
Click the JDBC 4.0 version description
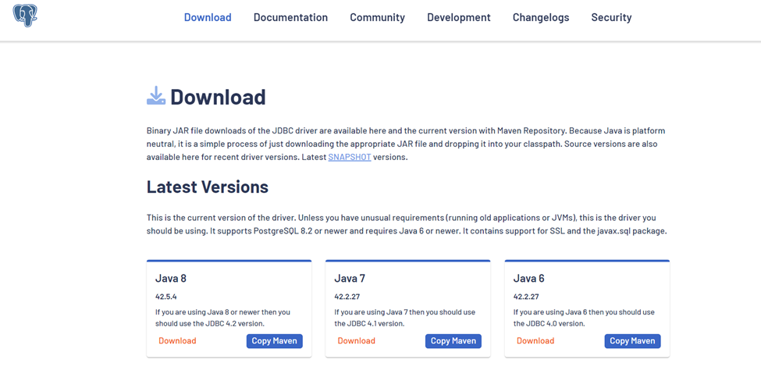[x=584, y=318]
